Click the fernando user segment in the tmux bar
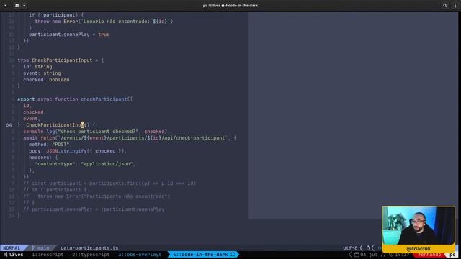This screenshot has width=461, height=259. tap(429, 255)
